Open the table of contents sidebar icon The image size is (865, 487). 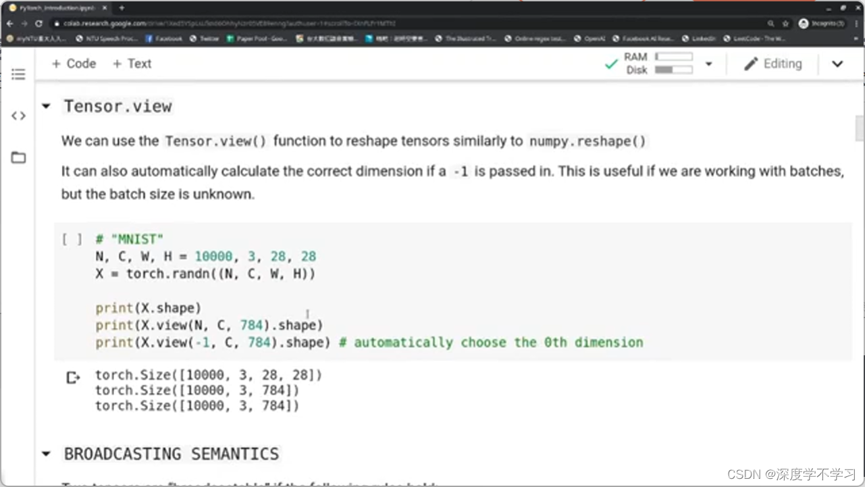(x=18, y=74)
